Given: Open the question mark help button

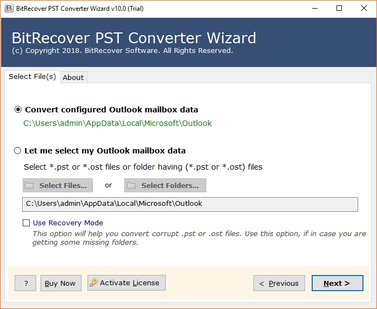Looking at the screenshot, I should (x=25, y=283).
